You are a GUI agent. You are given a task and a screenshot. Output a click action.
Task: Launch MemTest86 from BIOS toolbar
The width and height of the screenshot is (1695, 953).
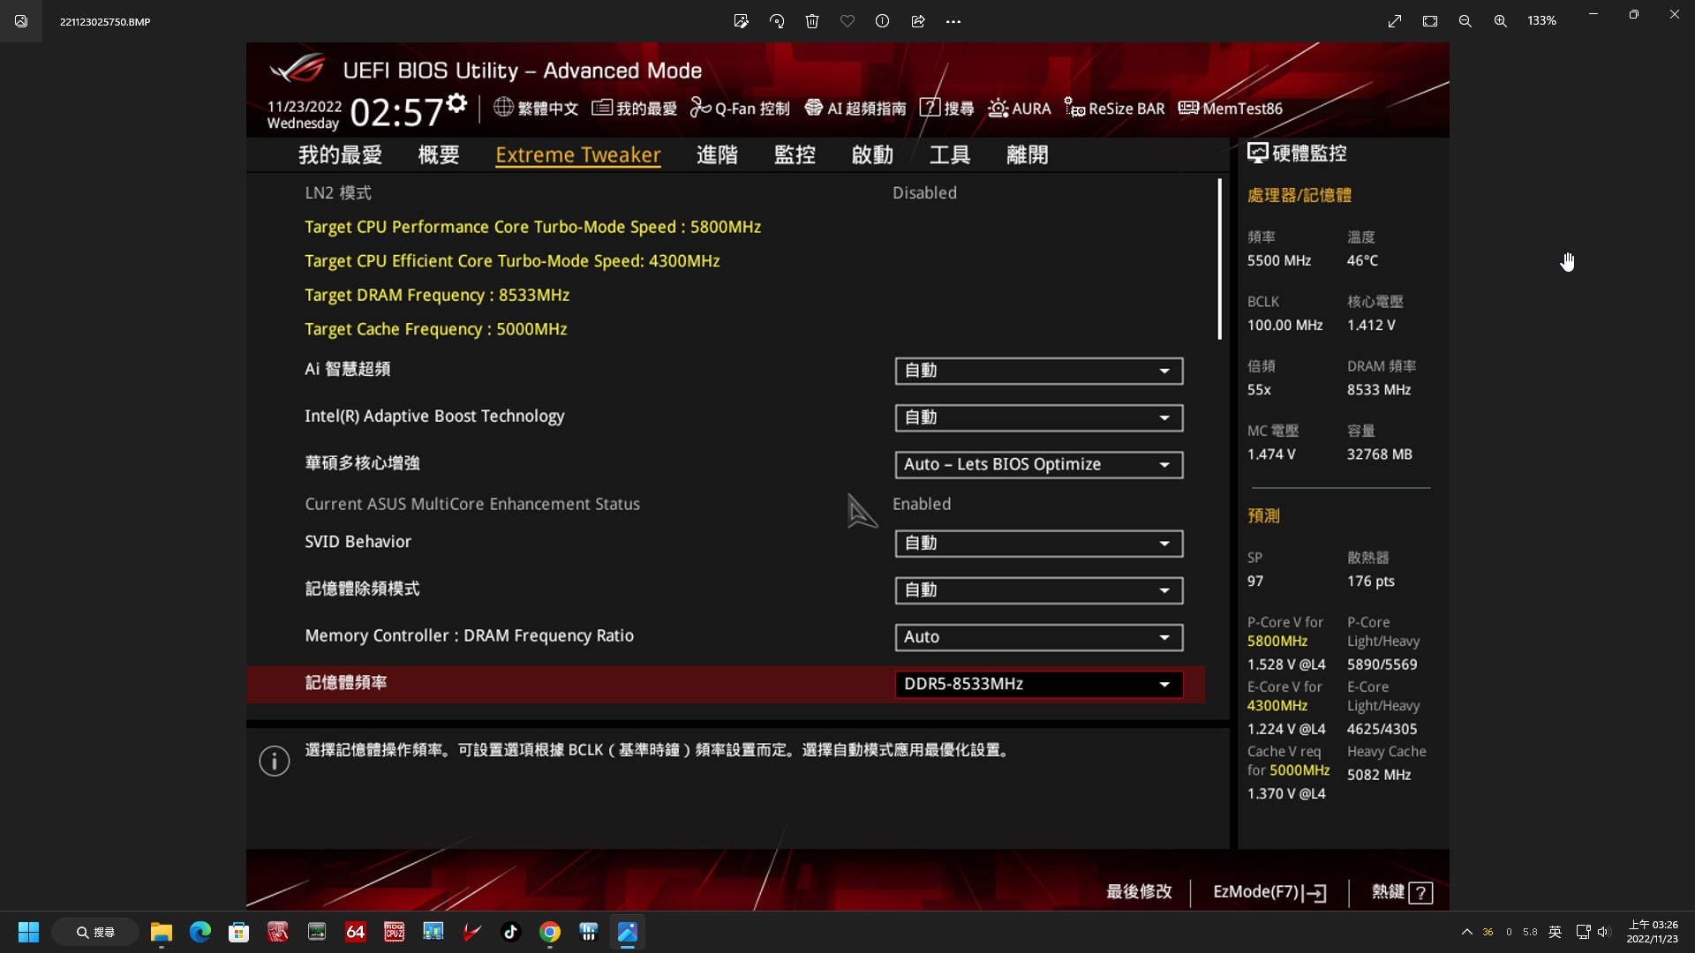tap(1230, 108)
